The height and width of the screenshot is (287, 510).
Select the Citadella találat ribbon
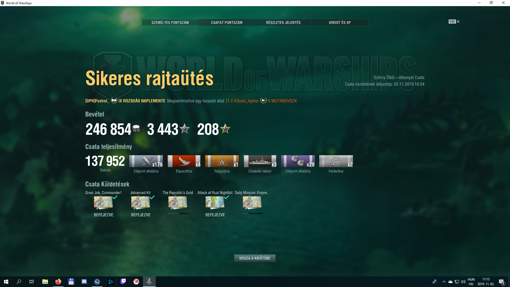pos(260,161)
